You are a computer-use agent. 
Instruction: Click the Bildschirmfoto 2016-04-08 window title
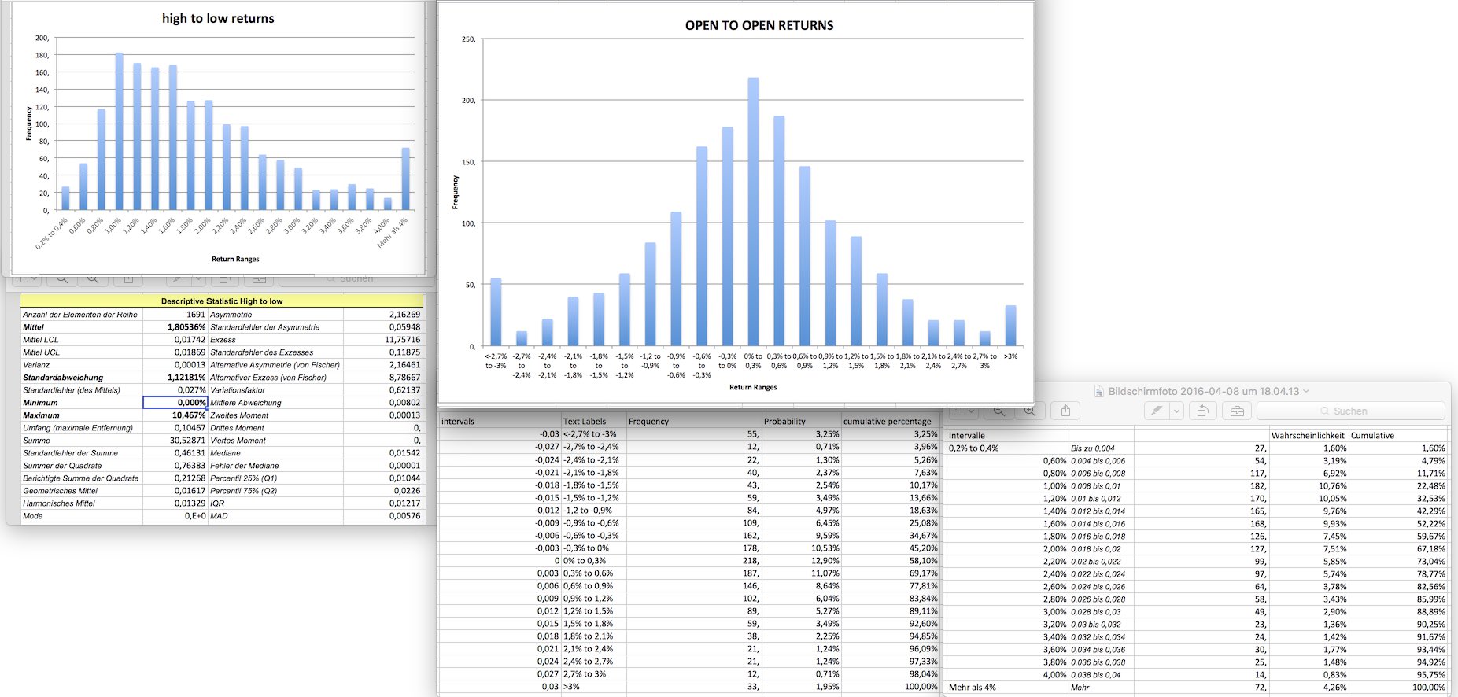click(1204, 391)
